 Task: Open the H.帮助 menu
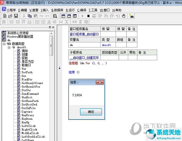(x=117, y=10)
